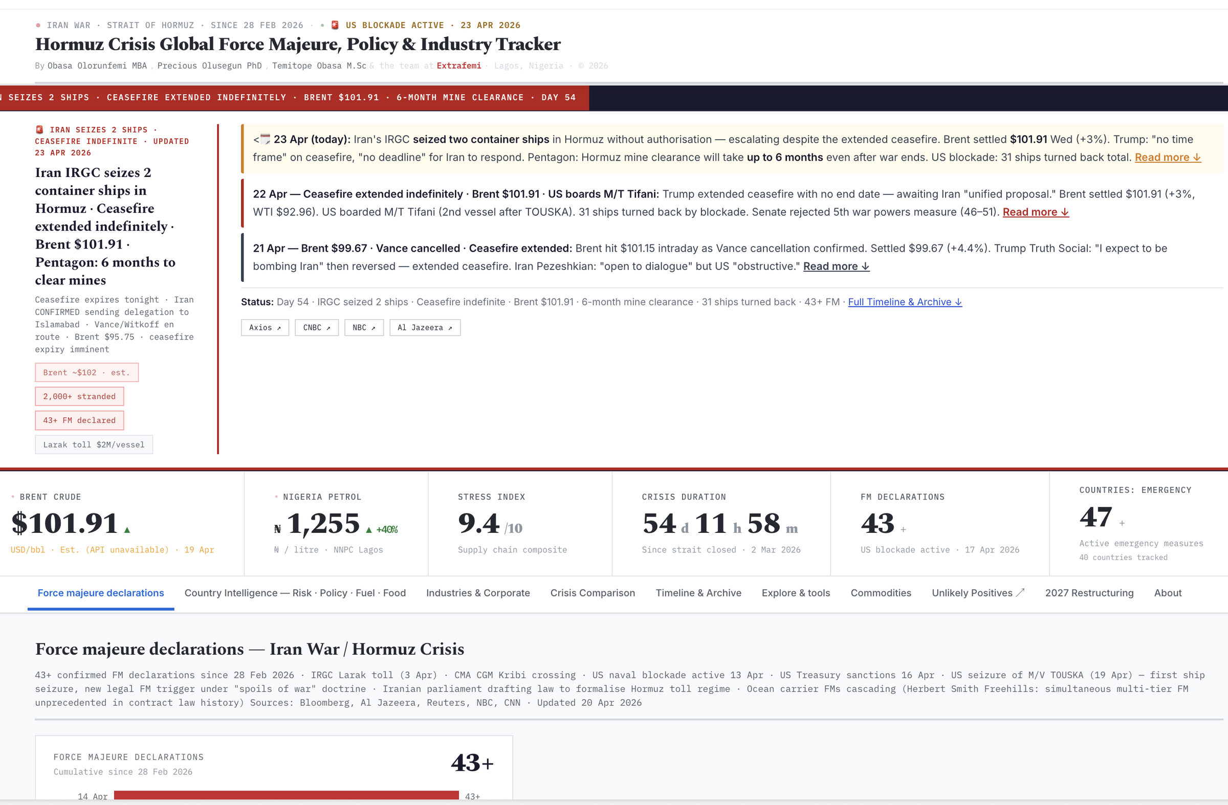Click the red breaking-news ticker banner
Viewport: 1228px width, 805px height.
click(x=294, y=98)
